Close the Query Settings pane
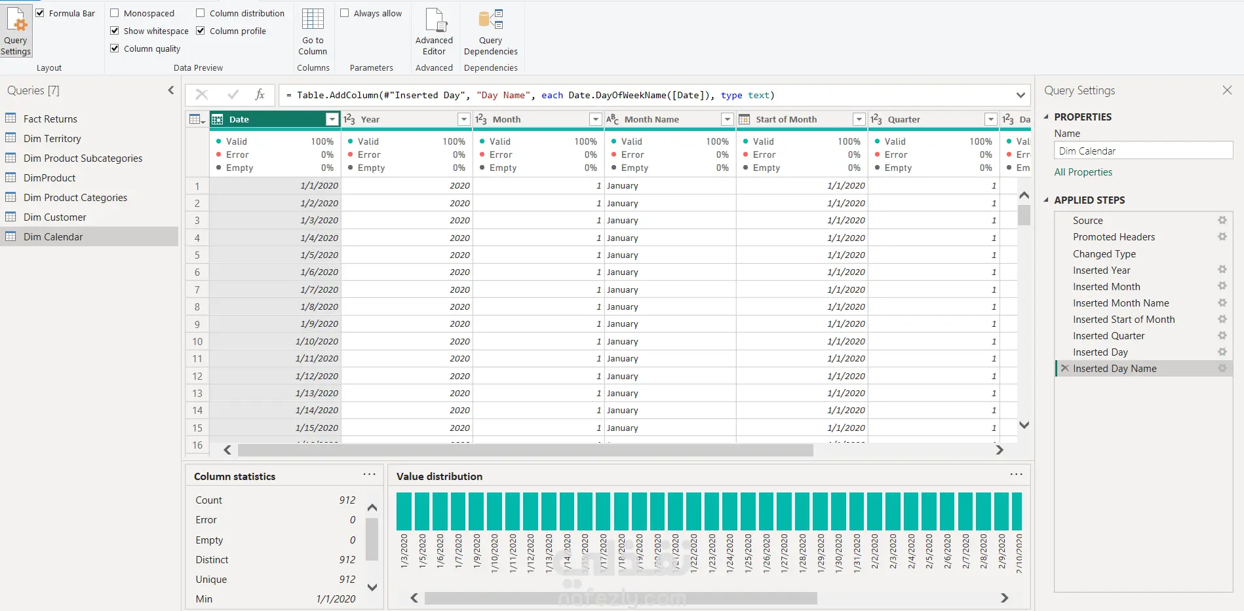 coord(1227,90)
